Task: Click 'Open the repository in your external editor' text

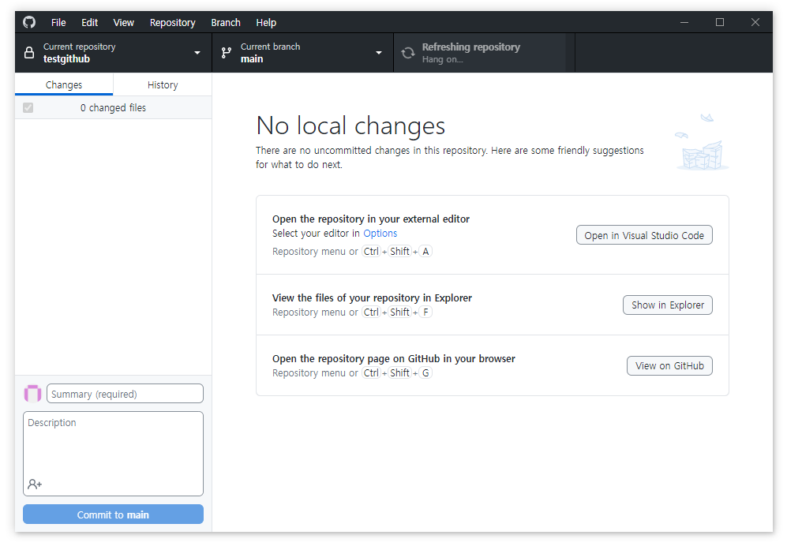Action: [371, 219]
